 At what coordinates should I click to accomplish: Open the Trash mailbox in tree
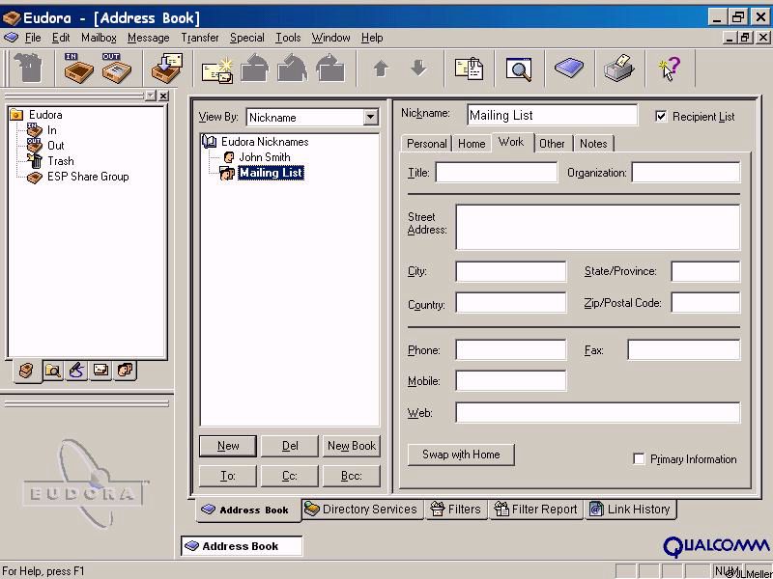click(x=61, y=161)
